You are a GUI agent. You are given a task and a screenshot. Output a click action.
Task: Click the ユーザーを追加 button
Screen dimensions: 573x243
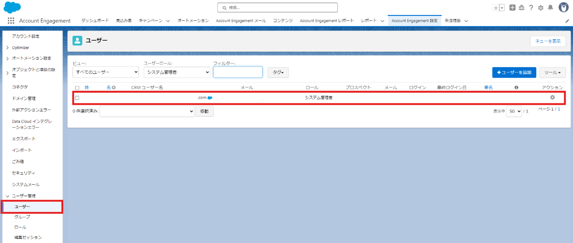514,72
